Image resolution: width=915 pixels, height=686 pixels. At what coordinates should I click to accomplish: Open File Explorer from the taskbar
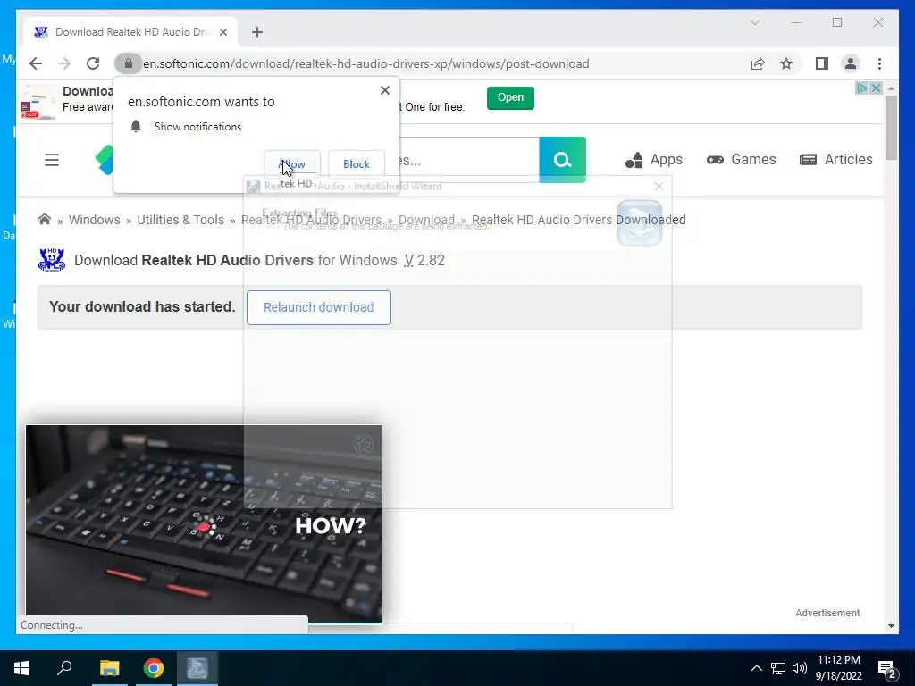click(x=109, y=668)
